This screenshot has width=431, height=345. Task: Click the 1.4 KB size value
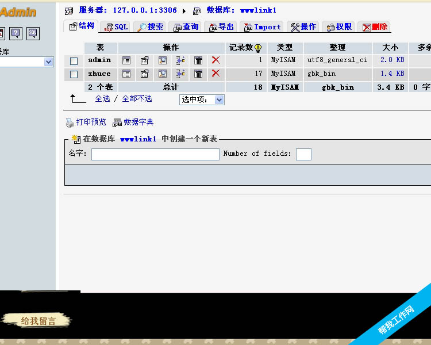392,74
